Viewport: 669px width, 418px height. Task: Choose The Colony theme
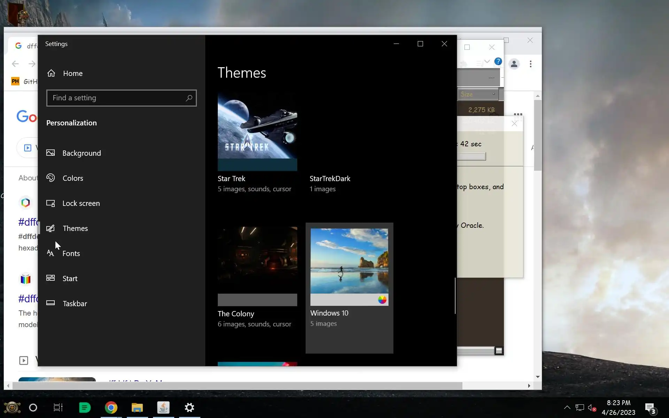click(257, 266)
